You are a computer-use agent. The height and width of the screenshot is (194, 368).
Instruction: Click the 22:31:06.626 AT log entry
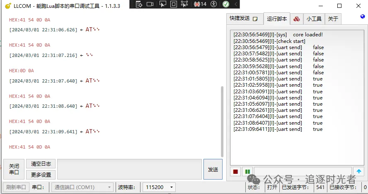54,30
